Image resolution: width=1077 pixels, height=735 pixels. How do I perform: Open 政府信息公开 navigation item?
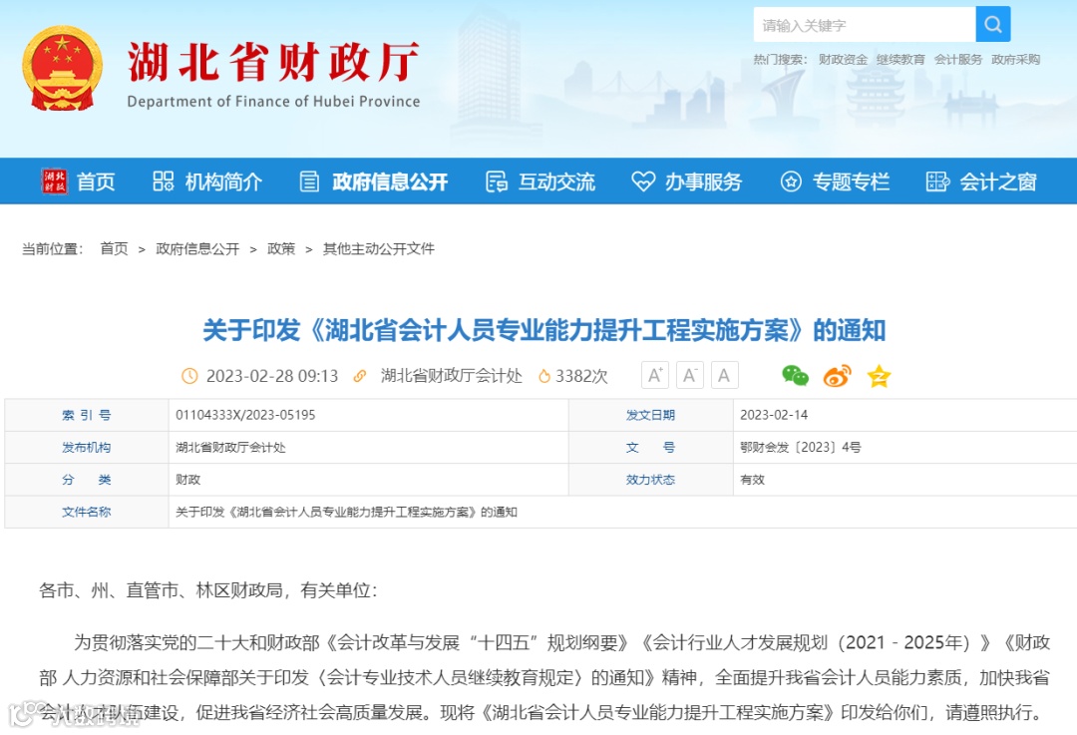click(x=390, y=182)
